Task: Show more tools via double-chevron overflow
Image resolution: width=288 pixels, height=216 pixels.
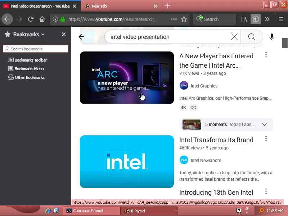Action: point(267,19)
